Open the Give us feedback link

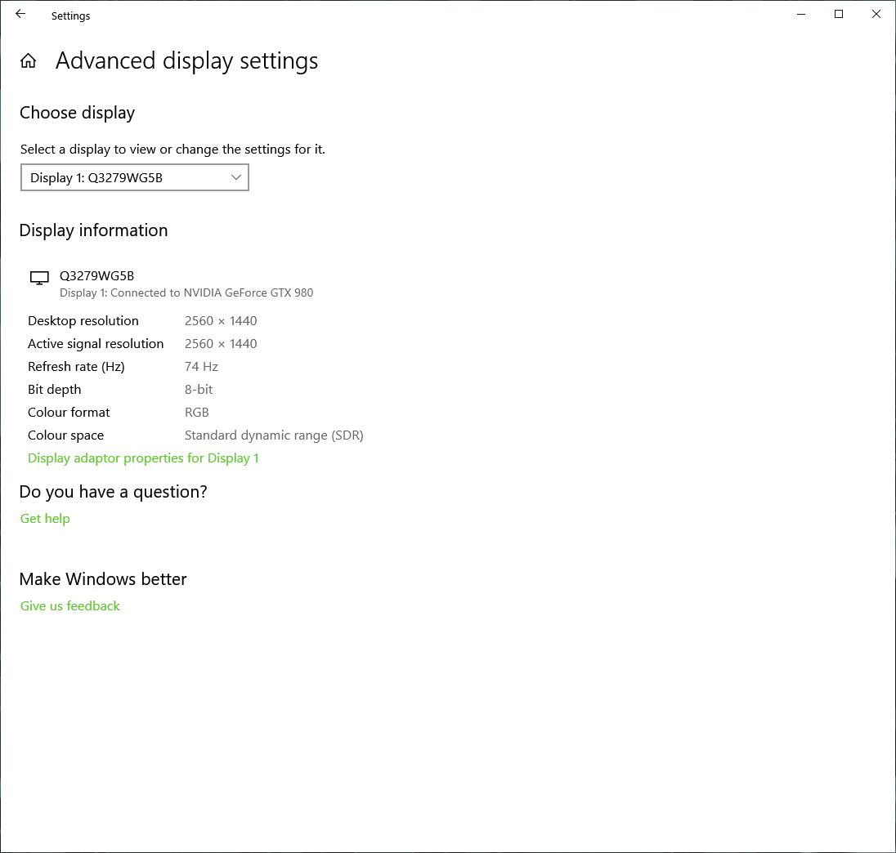[x=70, y=605]
